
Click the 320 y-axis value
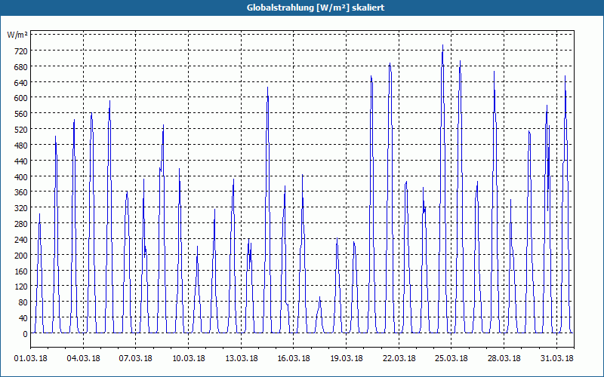tap(21, 208)
